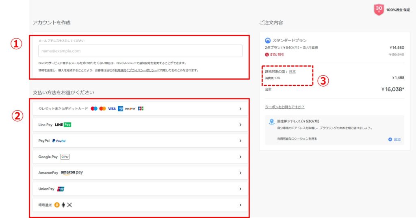
Task: Choose Google Pay payment method
Action: point(140,157)
